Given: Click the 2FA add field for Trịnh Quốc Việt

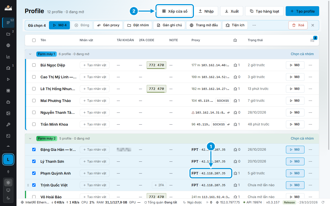Looking at the screenshot, I should [159, 185].
